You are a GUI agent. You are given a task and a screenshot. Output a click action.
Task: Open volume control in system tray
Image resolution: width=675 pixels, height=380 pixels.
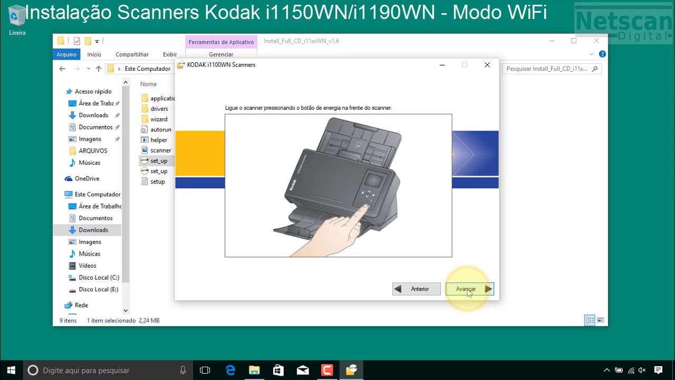pyautogui.click(x=642, y=370)
